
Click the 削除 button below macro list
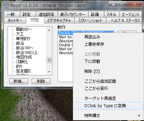(x=41, y=81)
